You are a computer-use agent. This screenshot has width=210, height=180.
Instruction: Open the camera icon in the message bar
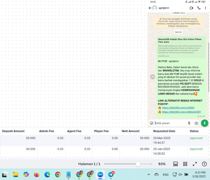point(197,123)
